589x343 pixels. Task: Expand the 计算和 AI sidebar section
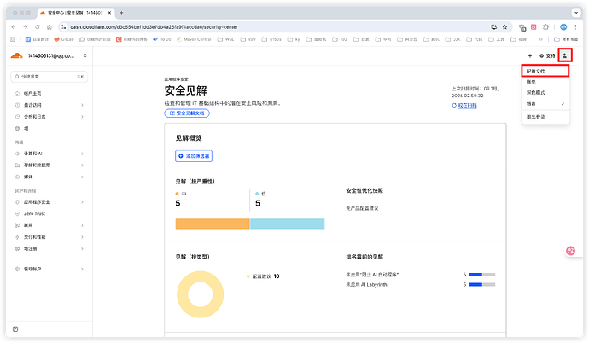(38, 153)
